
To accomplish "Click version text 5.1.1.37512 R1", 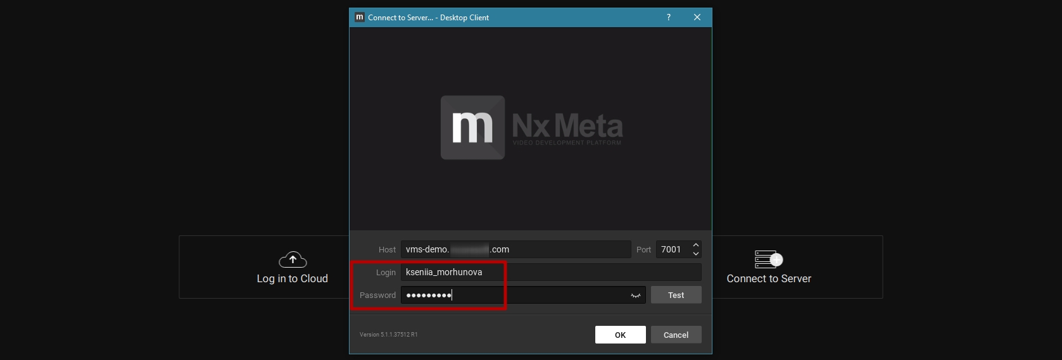I will 388,335.
